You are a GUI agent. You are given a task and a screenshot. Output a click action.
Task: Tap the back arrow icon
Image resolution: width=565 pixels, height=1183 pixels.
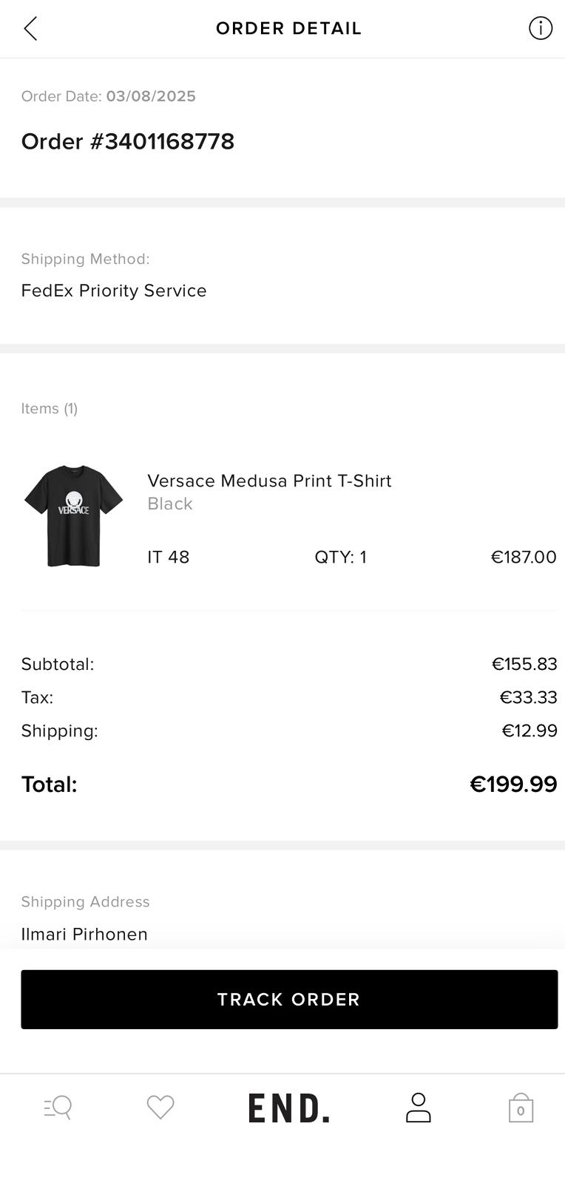pos(30,29)
